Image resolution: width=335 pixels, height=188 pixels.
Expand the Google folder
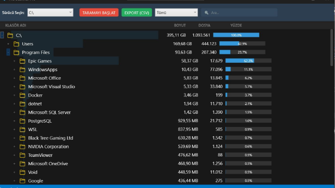tap(14, 181)
